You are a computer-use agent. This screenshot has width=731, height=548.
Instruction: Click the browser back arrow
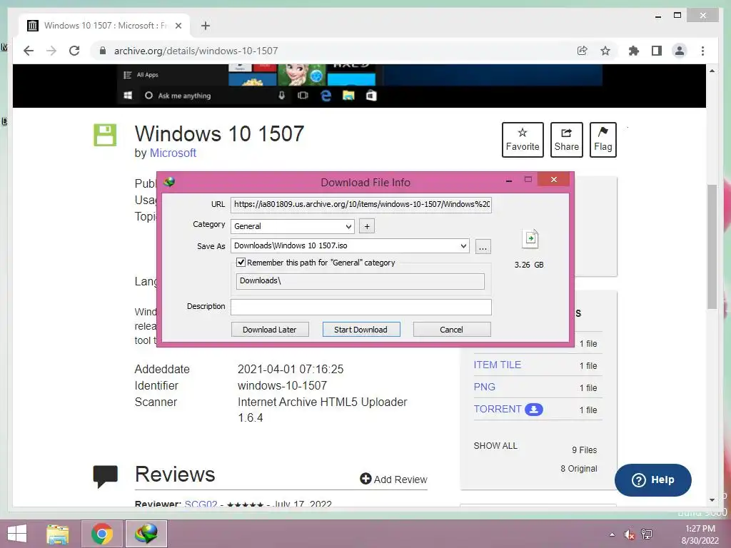(29, 51)
